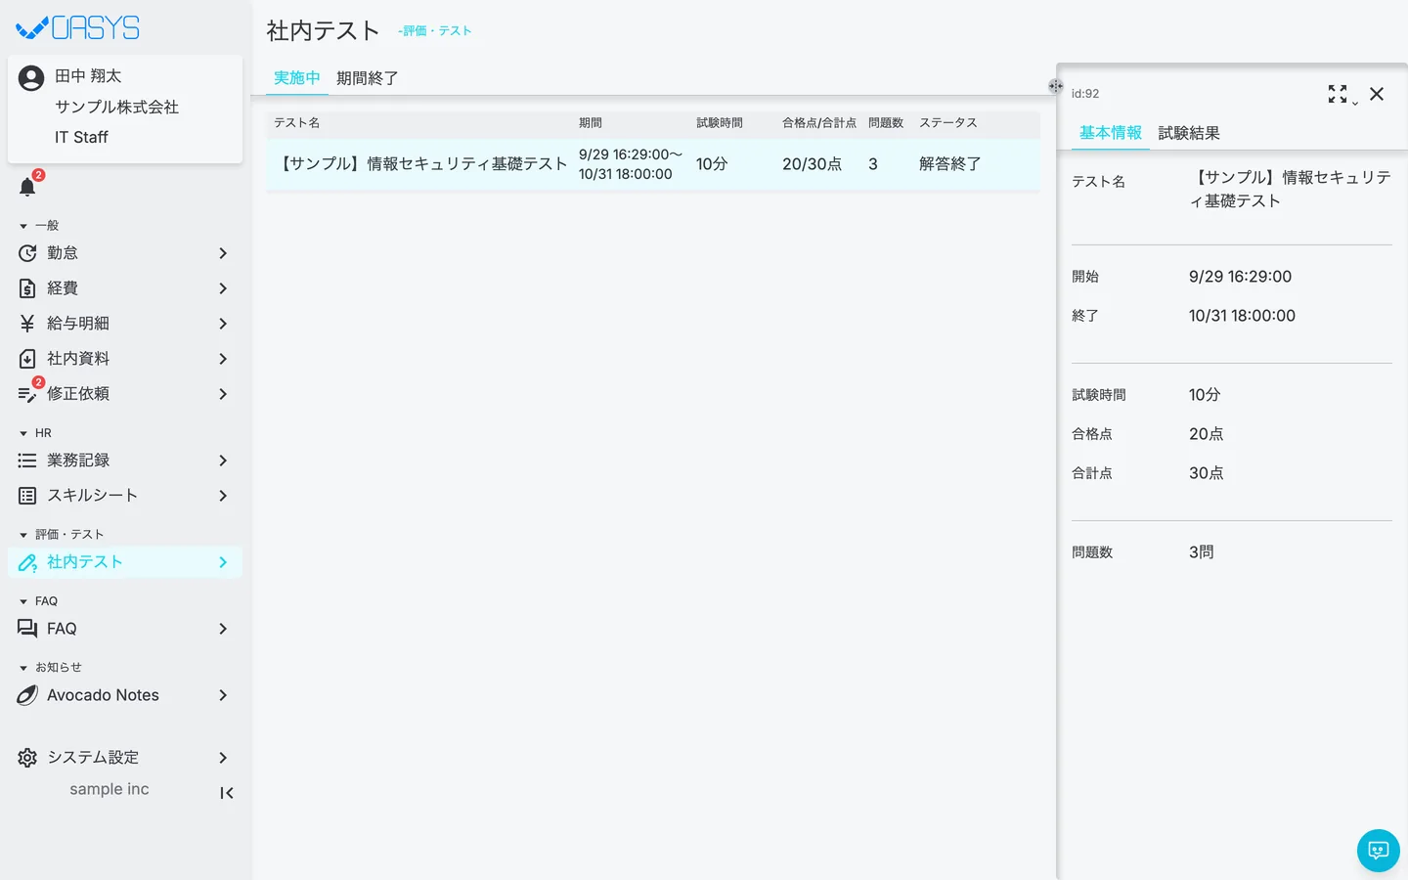Click the 合格点/合計点 column header
1408x880 pixels.
tap(819, 123)
